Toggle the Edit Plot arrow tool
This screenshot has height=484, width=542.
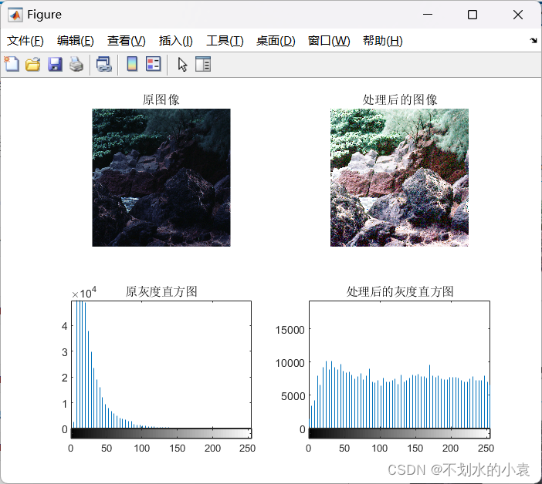(x=182, y=65)
